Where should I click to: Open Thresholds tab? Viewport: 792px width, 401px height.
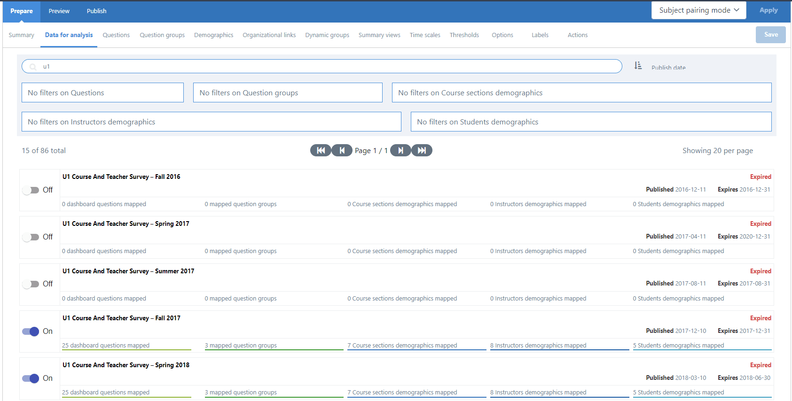tap(464, 35)
